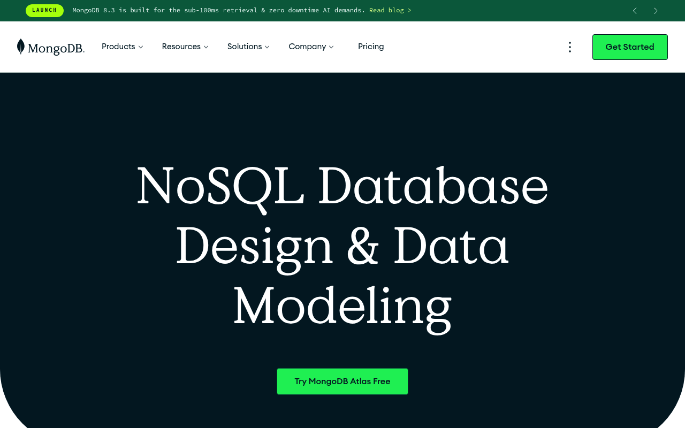Open the Company dropdown menu

[x=311, y=47]
